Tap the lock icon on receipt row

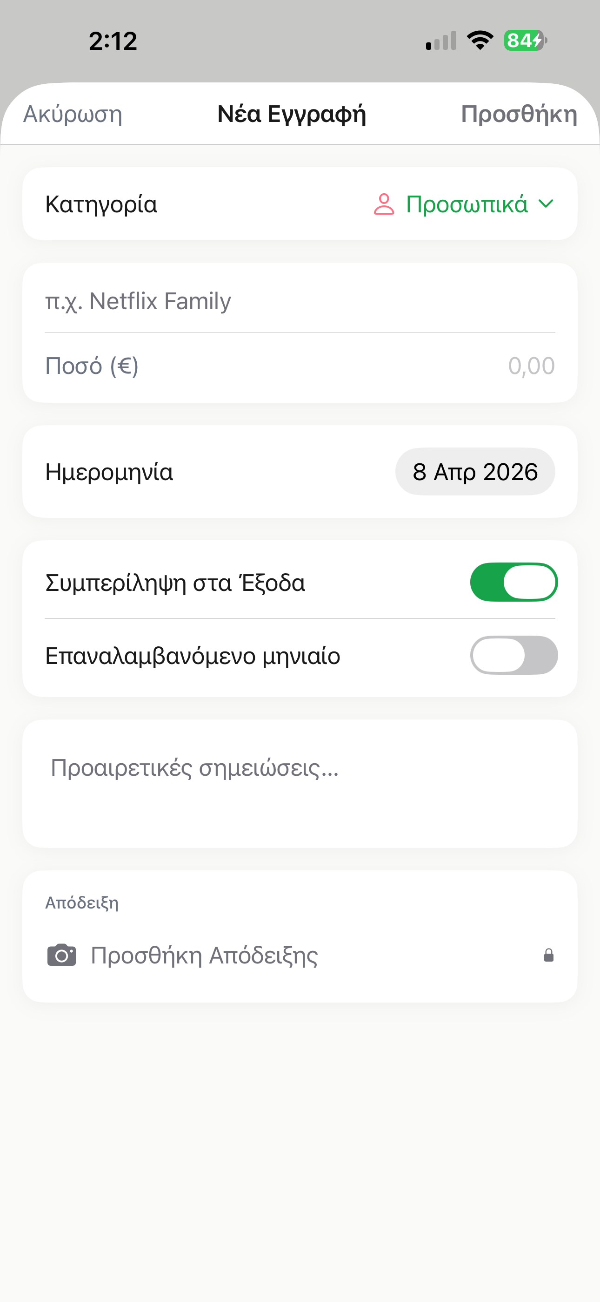coord(548,955)
